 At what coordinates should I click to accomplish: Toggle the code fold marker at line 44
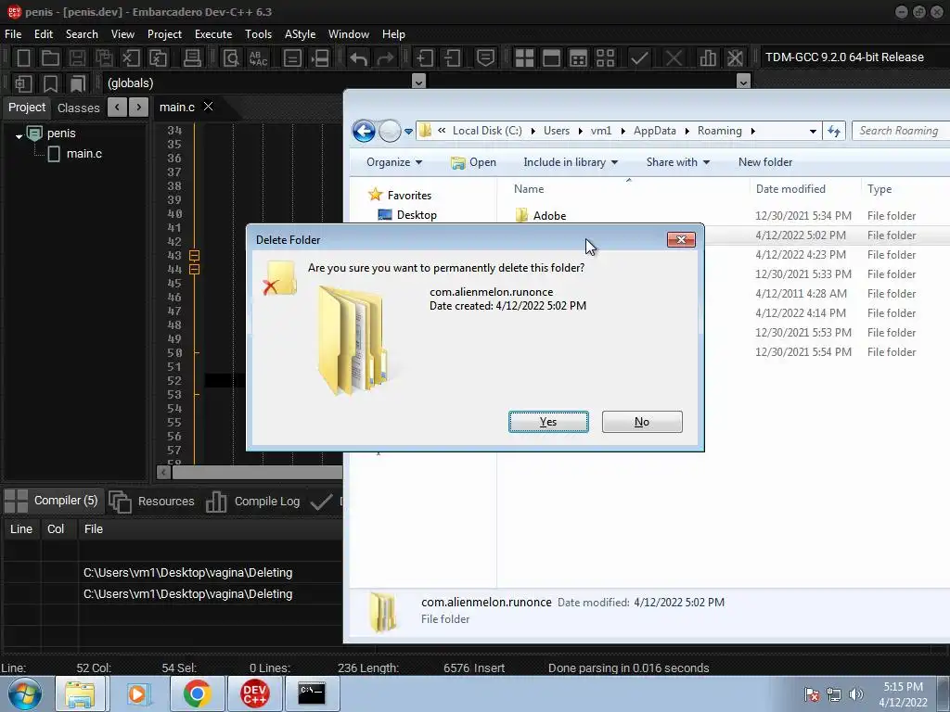click(x=195, y=270)
